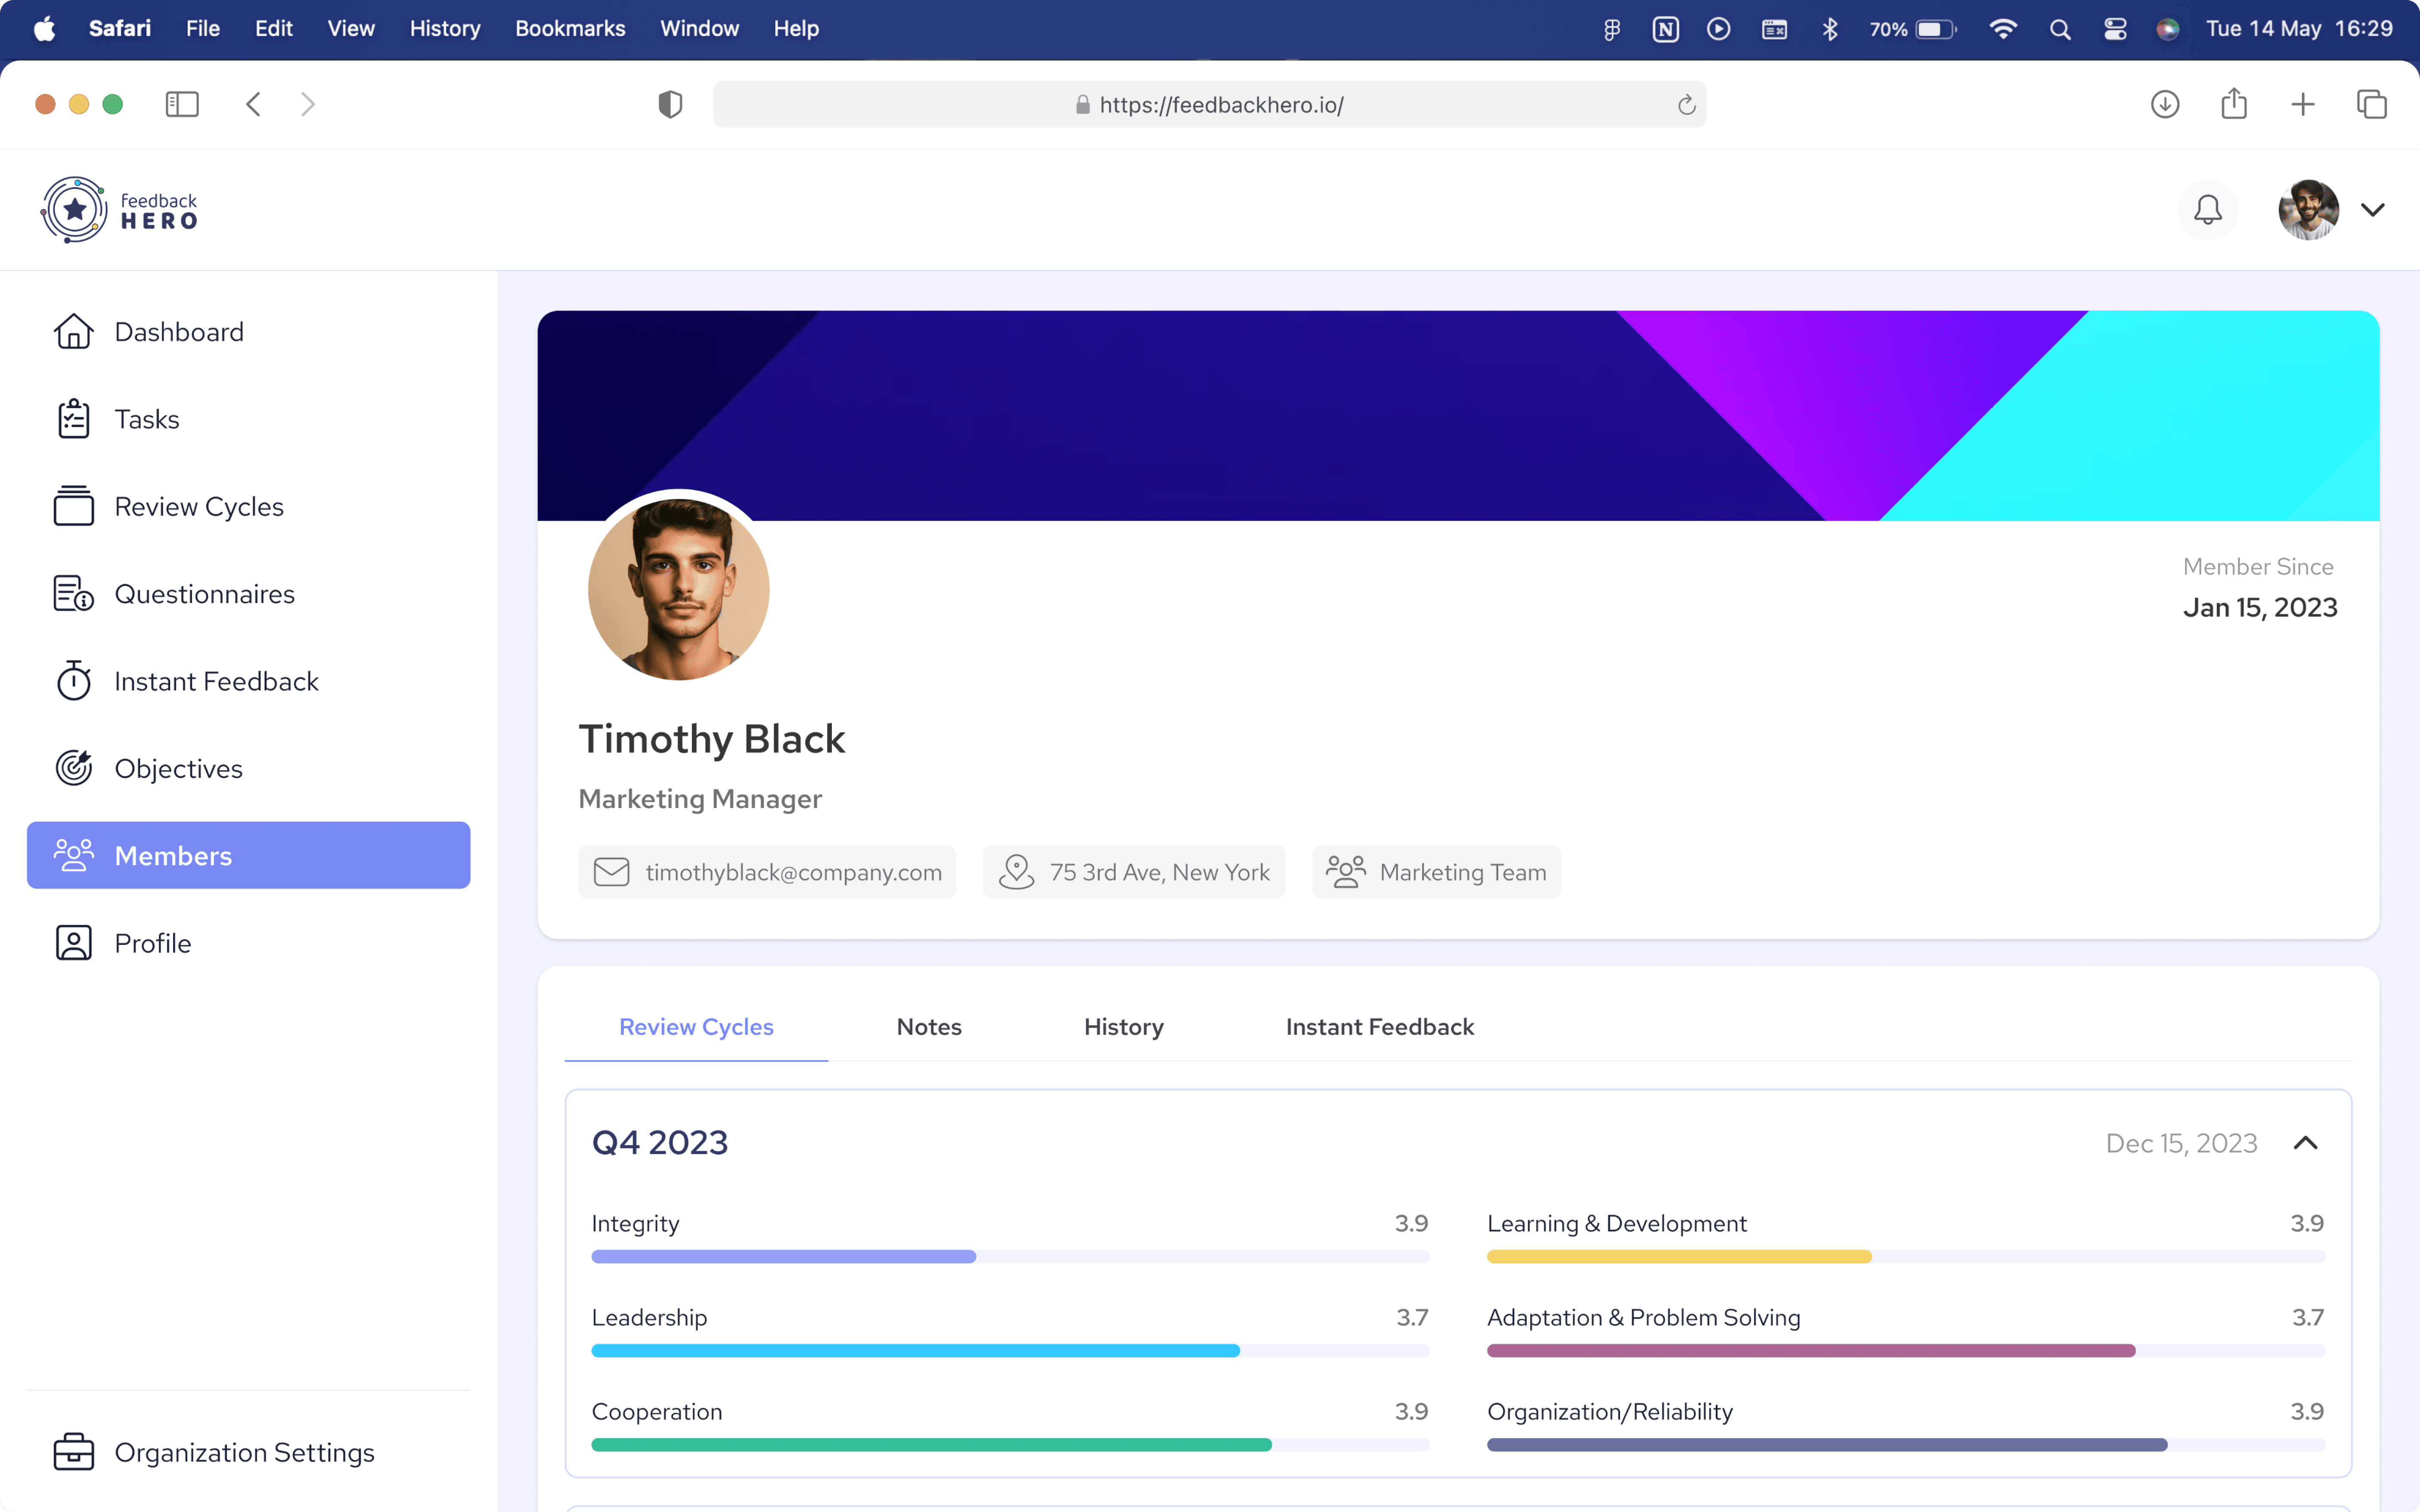Open Safari downloads icon
The image size is (2420, 1512).
[2165, 104]
